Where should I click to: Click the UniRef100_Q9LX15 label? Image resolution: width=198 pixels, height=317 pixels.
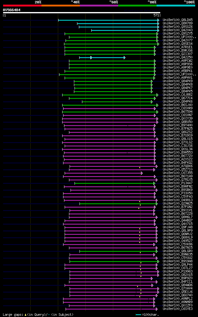pyautogui.click(x=178, y=139)
